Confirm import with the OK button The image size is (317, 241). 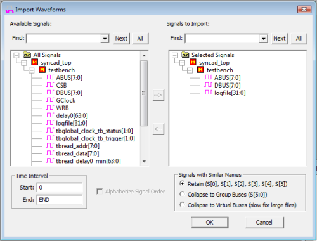(209, 223)
